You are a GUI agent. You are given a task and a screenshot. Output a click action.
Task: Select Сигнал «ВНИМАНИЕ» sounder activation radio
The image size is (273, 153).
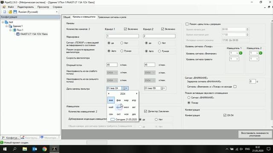[189, 97]
